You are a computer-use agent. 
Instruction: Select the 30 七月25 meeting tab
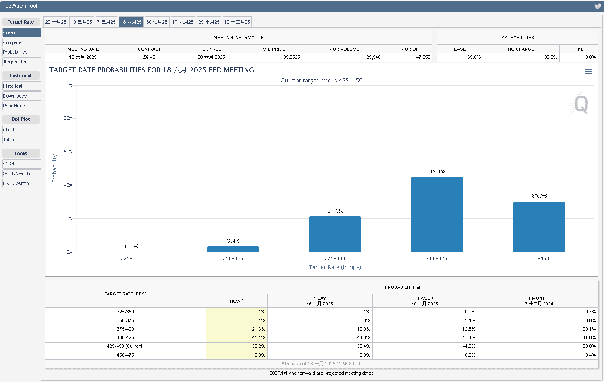(157, 22)
